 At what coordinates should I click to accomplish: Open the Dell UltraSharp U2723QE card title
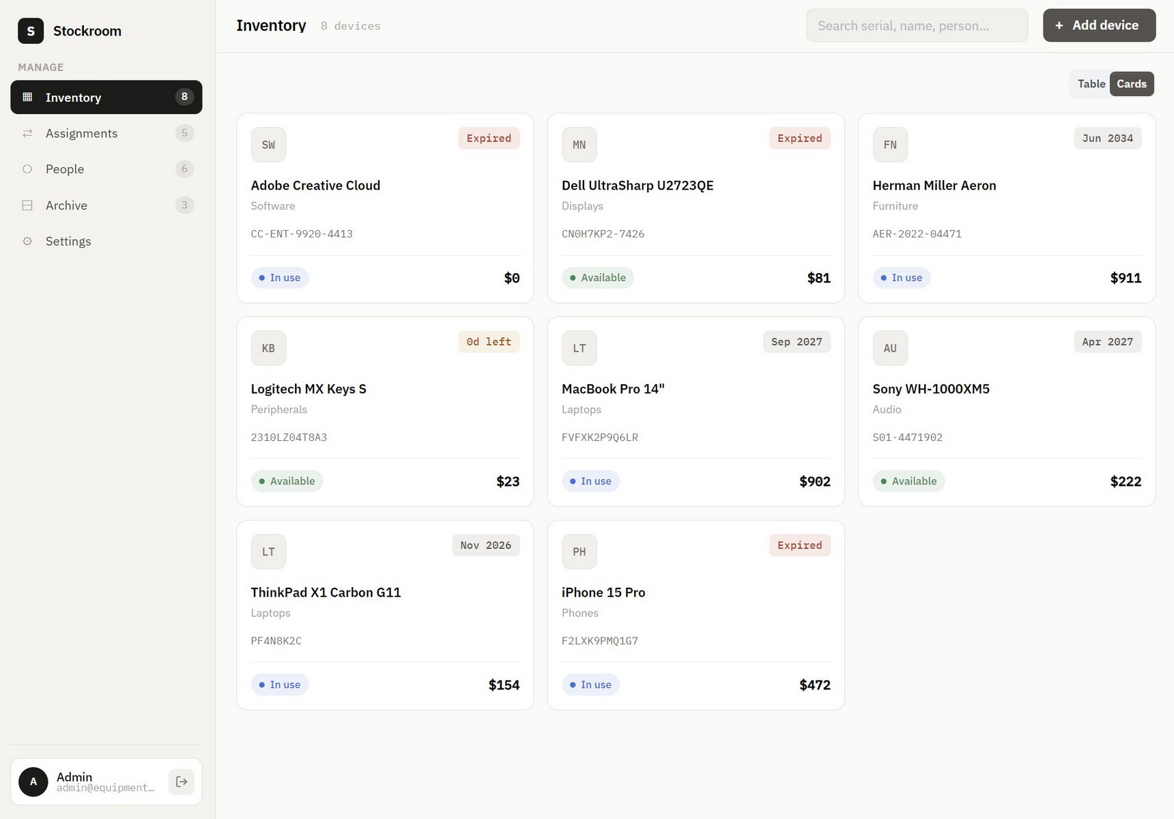click(638, 186)
